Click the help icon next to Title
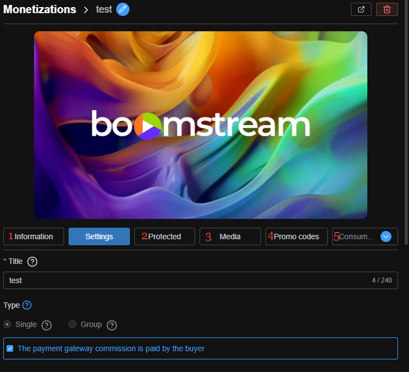Image resolution: width=409 pixels, height=372 pixels. click(32, 262)
